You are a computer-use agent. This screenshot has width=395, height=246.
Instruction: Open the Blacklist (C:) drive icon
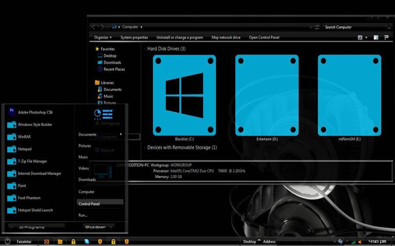click(x=184, y=95)
